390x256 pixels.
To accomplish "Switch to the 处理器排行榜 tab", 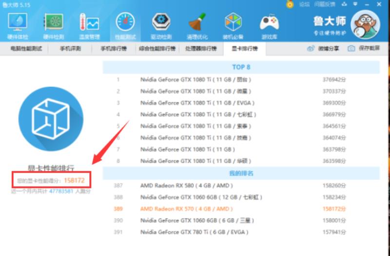I will (x=201, y=48).
